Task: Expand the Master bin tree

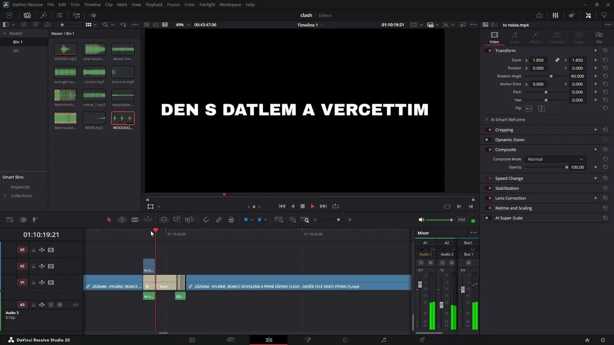Action: coord(4,34)
